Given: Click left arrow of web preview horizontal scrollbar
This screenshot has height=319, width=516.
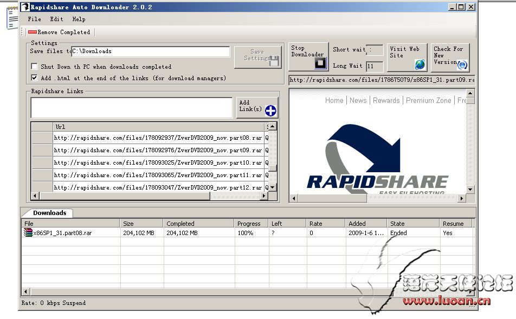Looking at the screenshot, I should click(294, 198).
